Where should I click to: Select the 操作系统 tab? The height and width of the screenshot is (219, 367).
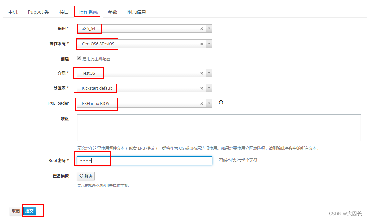click(x=88, y=12)
